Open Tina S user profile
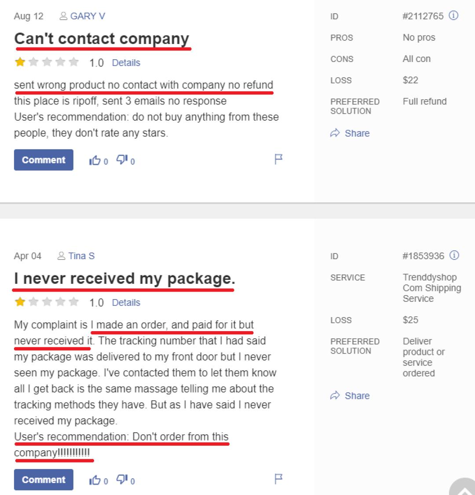Screen dimensions: 475x495 [x=81, y=256]
